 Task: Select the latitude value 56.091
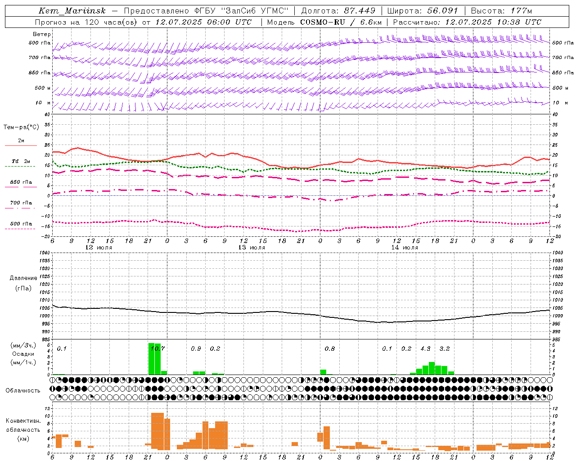[442, 11]
